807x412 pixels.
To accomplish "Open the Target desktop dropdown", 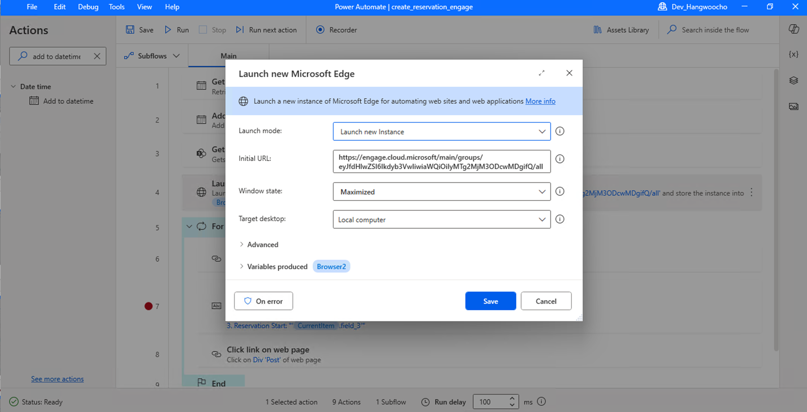I will click(x=442, y=220).
